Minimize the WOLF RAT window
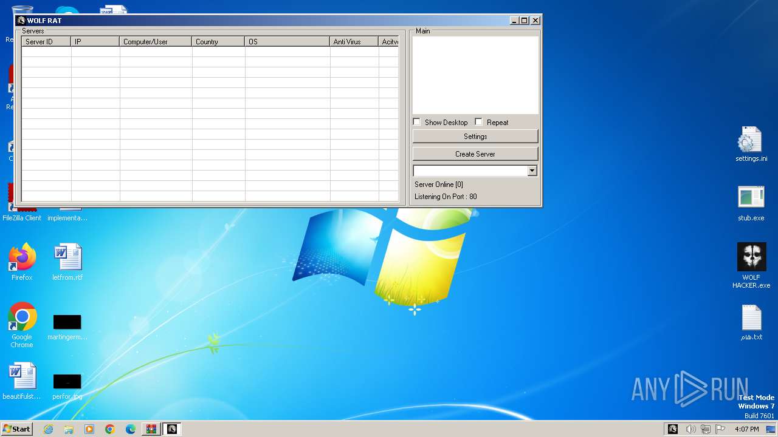 point(514,21)
